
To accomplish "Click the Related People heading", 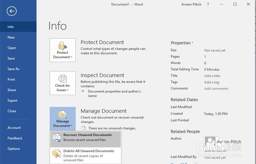I will point(185,131).
